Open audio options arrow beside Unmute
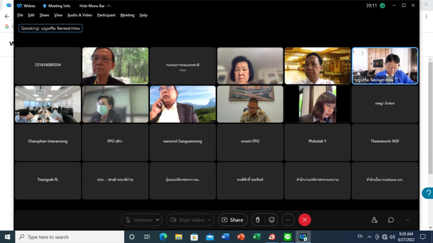Viewport: 433px width, 243px height. (158, 220)
